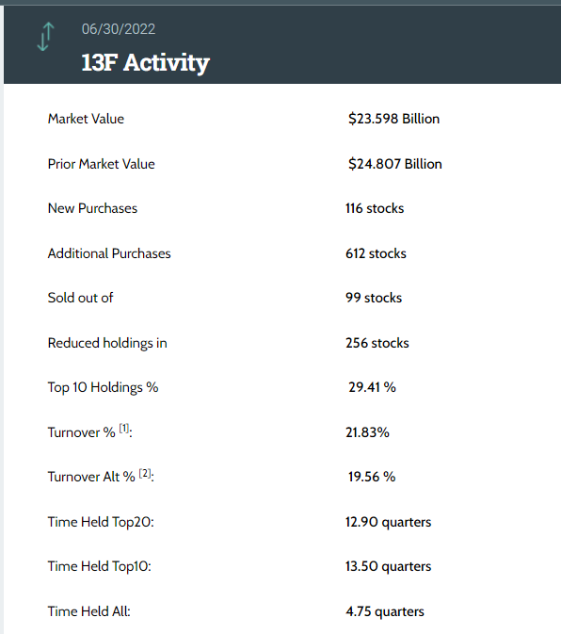
Task: Open the Turnover % footnote [1]
Action: (x=124, y=429)
